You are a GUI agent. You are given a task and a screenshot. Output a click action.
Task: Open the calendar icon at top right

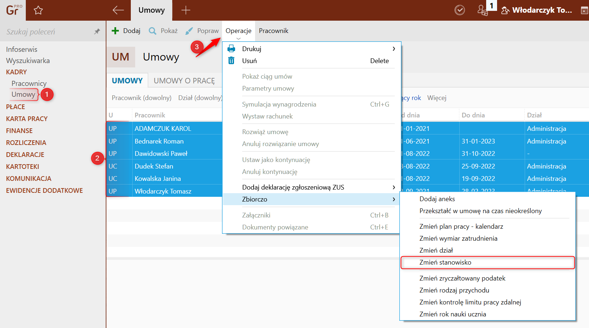584,11
